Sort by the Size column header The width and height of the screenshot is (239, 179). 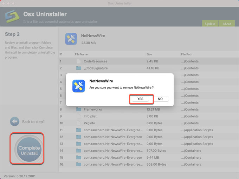(x=149, y=54)
